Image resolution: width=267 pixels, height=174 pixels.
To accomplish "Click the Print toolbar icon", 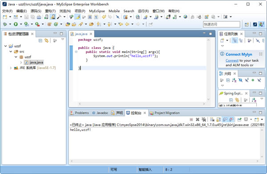I will (x=39, y=17).
